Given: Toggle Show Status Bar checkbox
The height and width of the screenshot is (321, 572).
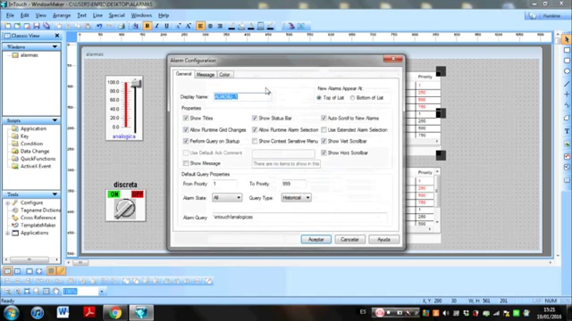Looking at the screenshot, I should coord(255,118).
